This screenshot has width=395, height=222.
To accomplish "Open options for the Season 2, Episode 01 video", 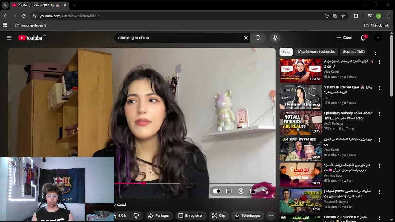I will pos(379,218).
